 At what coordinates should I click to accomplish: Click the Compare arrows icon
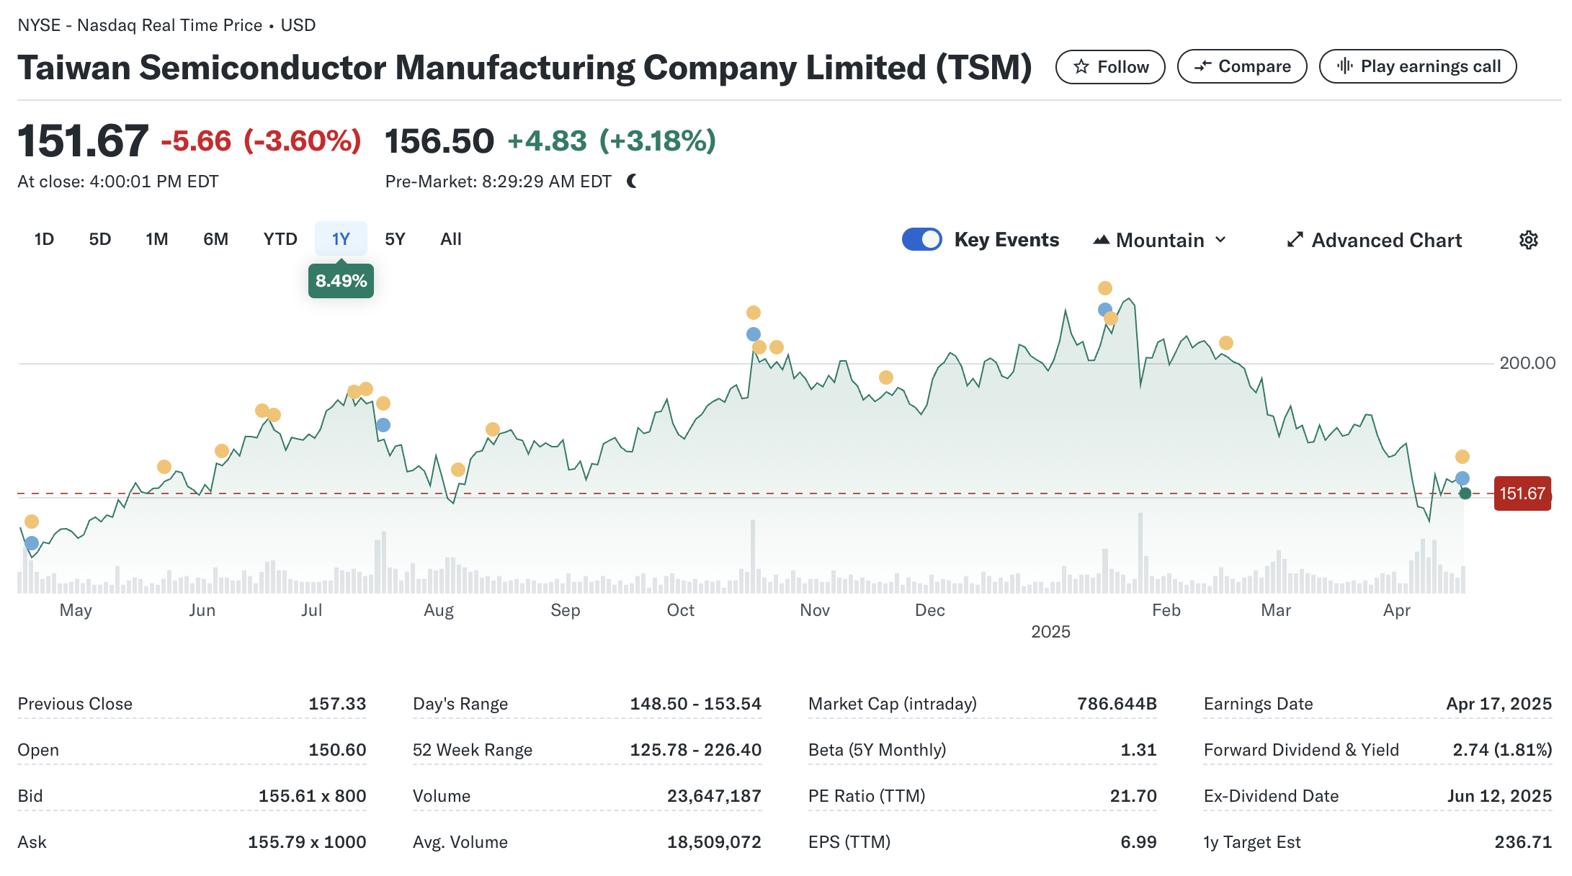point(1202,67)
